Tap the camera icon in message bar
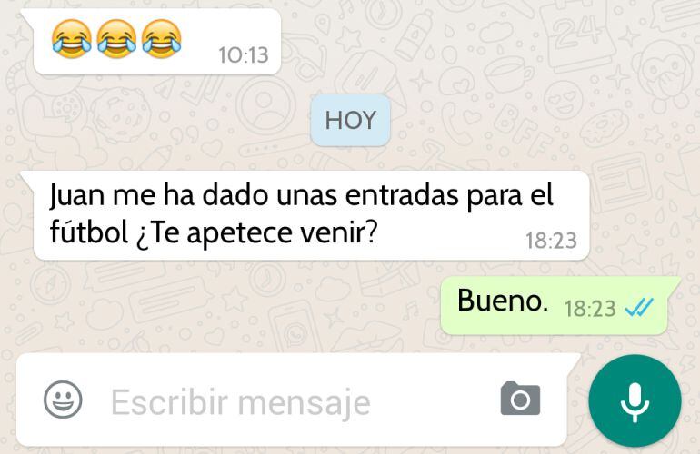The image size is (700, 454). coord(520,399)
